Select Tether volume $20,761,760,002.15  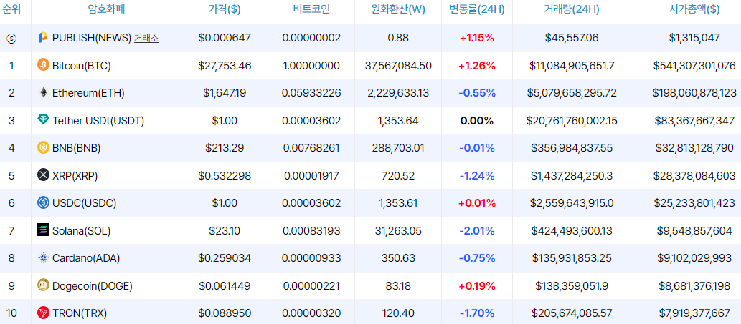click(572, 121)
